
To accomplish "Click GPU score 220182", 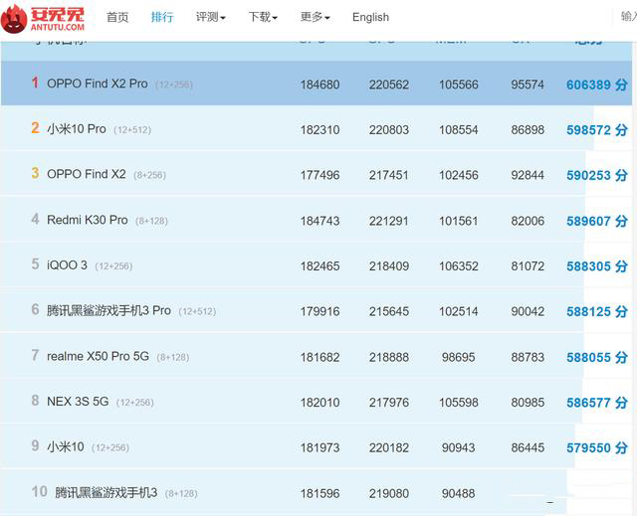I will pyautogui.click(x=389, y=448).
